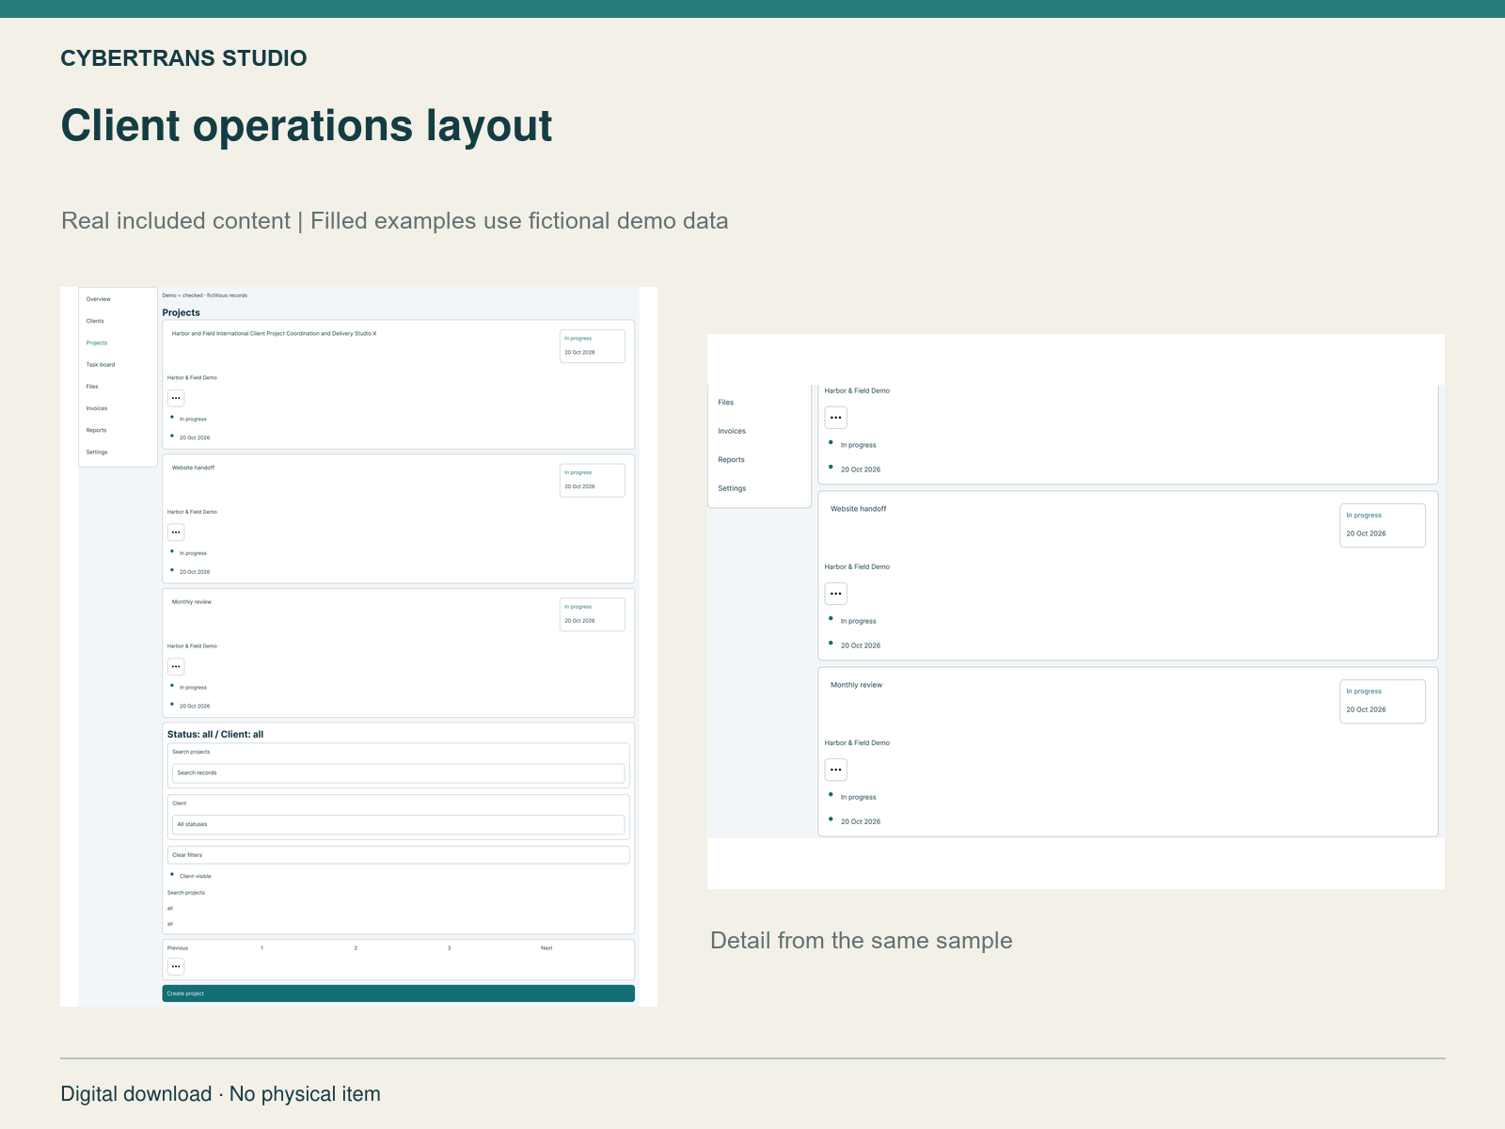Go to the Next page
The height and width of the screenshot is (1129, 1505).
click(547, 948)
